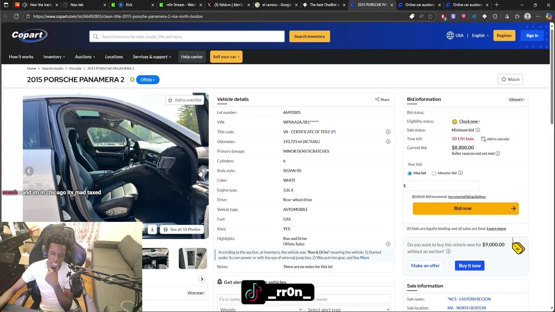Select the Max bid radio button

pos(410,173)
